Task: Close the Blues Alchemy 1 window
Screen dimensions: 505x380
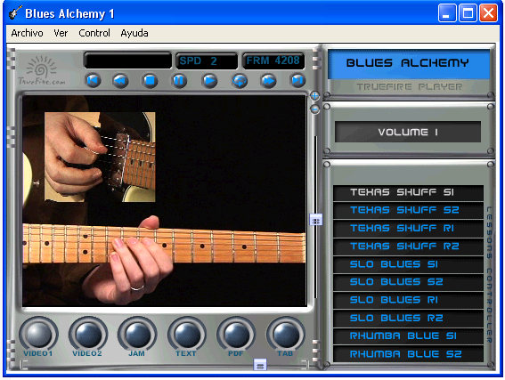Action: [488, 13]
